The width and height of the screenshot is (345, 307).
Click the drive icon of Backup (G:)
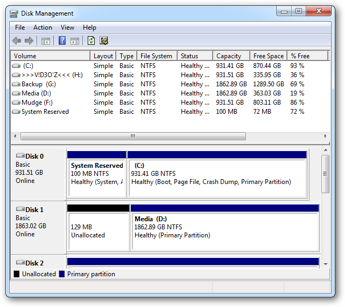tap(16, 84)
